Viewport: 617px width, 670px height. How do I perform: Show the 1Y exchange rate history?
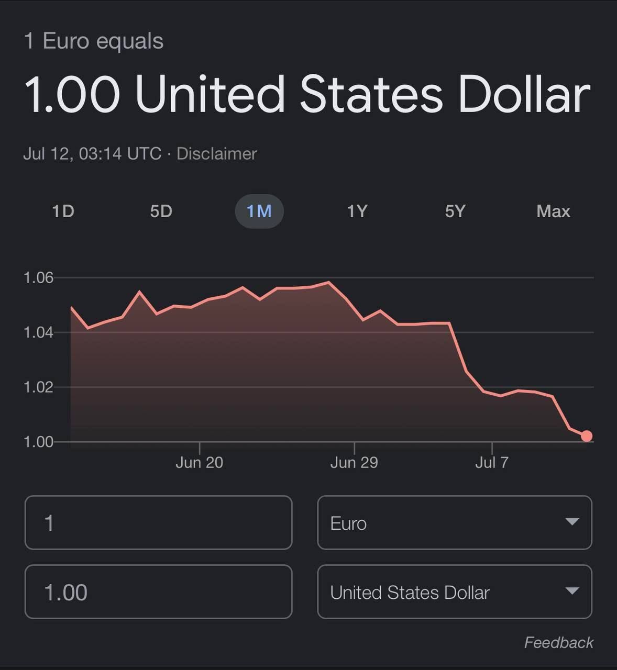pos(357,211)
